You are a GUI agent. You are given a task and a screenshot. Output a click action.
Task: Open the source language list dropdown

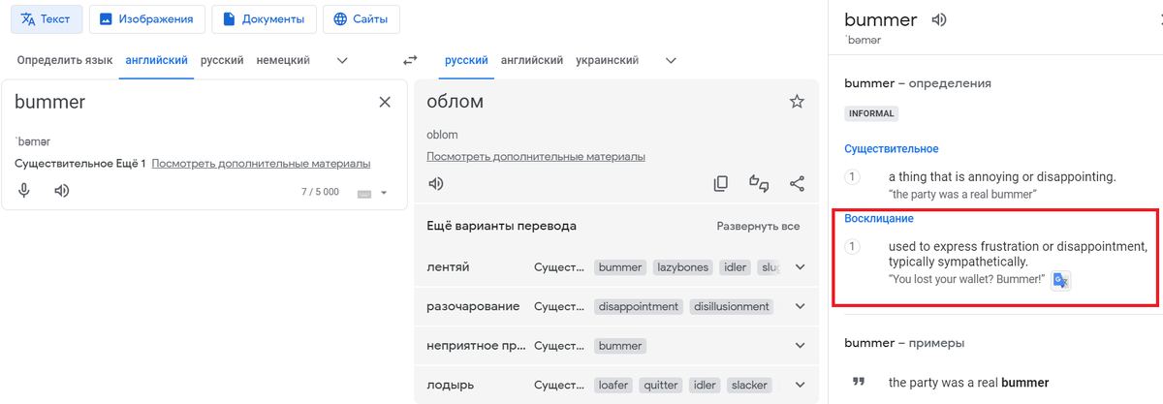pos(341,60)
